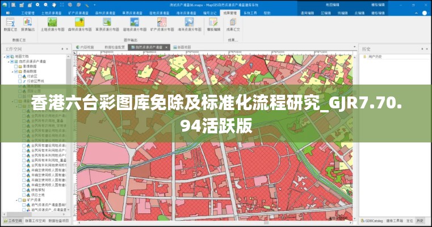Switch to the 数据检查配置 document tab
Viewport: 432px width, 227px height.
point(115,47)
